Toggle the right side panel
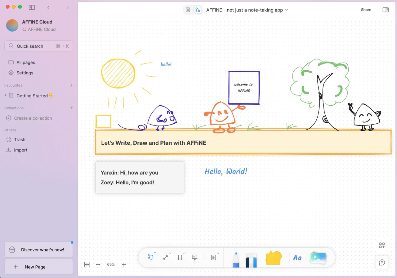The height and width of the screenshot is (278, 397). tap(386, 10)
